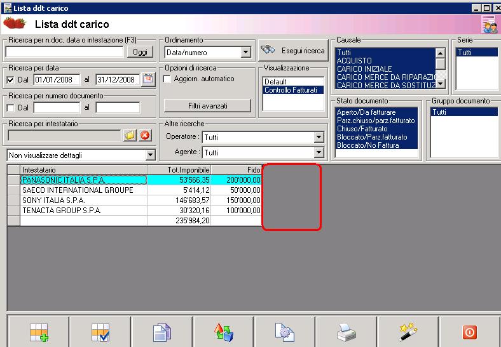Click the Esegui ricerca button

pos(293,50)
